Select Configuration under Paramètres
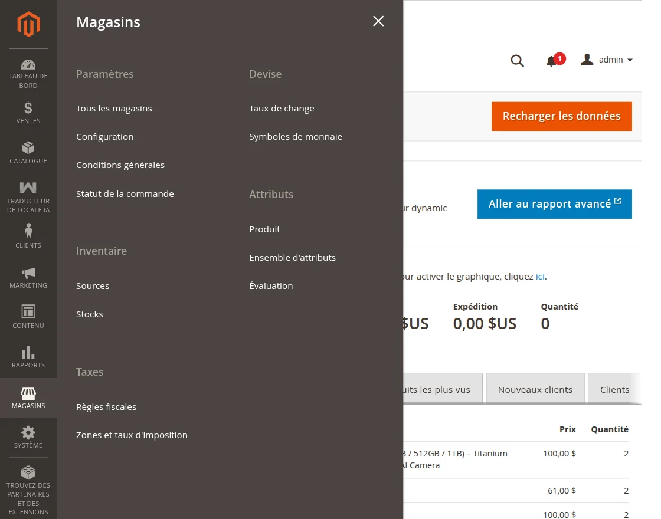 click(x=105, y=137)
